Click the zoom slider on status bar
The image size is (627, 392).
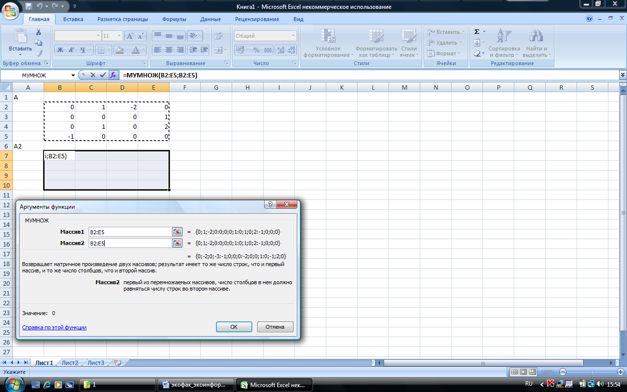pos(591,372)
